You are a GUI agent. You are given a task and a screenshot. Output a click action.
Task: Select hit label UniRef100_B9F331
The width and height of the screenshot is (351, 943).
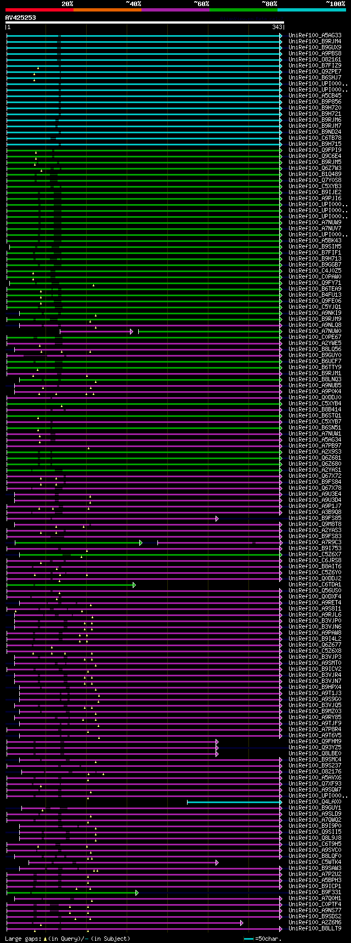point(315,893)
